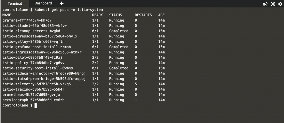Click the megaphone announcements icon
The height and width of the screenshot is (123, 284).
265,4
